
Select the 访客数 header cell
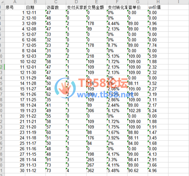click(x=56, y=7)
